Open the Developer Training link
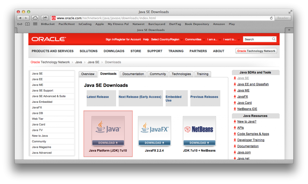Image resolution: width=308 pixels, height=184 pixels. (251, 140)
